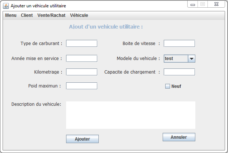
Task: Tick the Neuf checkbox
Action: [x=167, y=86]
